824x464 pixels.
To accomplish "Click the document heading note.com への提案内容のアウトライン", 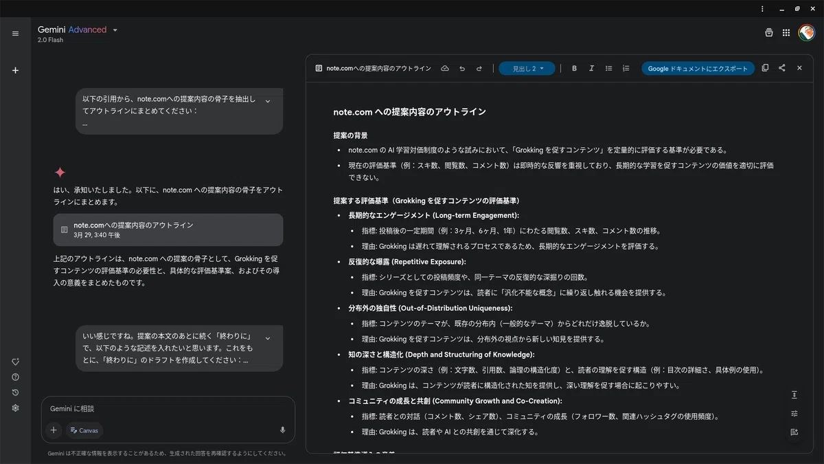I will pyautogui.click(x=409, y=111).
